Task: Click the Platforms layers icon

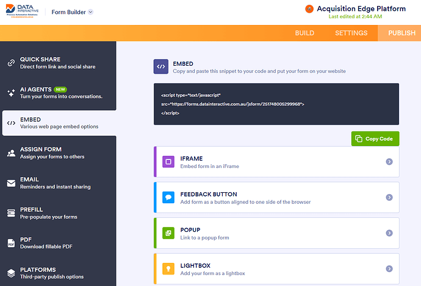Action: point(11,273)
